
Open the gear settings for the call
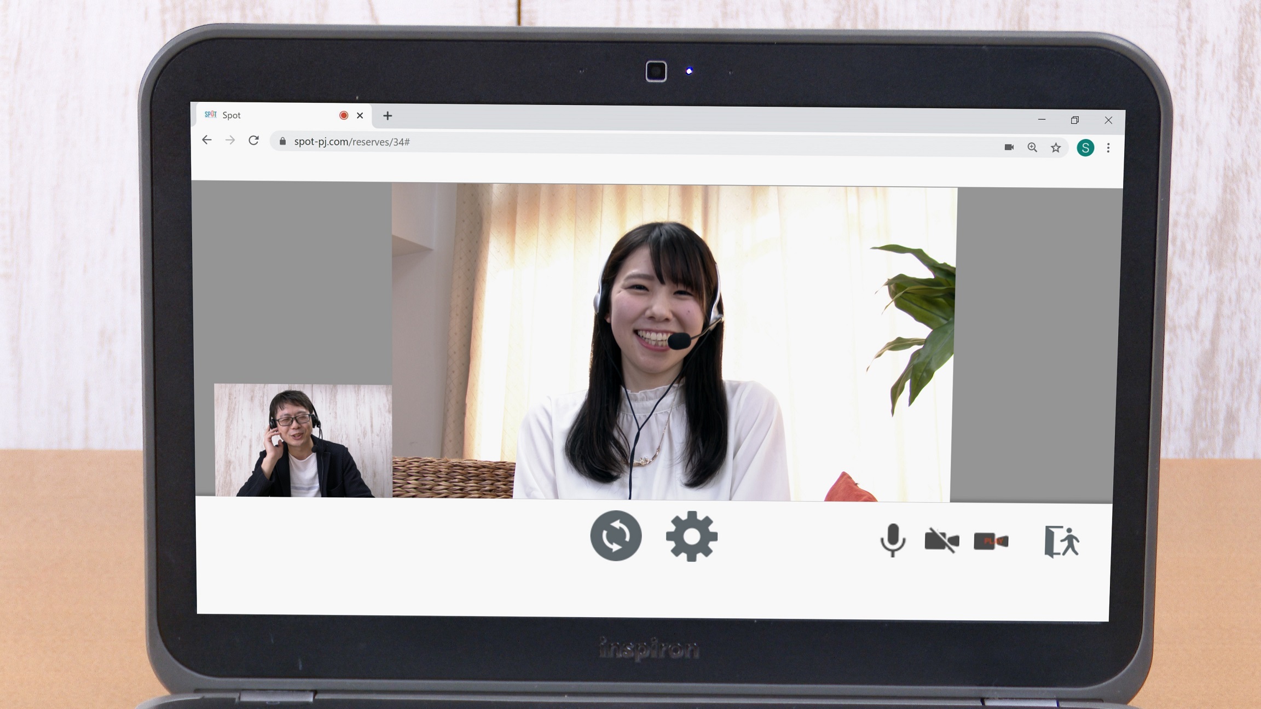tap(691, 536)
